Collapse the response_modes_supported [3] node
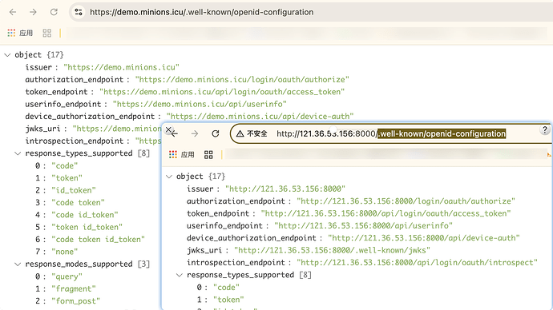Viewport: 553px width, 310px height. click(x=18, y=264)
